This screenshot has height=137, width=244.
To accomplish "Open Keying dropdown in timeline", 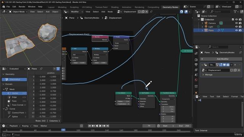I will point(26,126).
